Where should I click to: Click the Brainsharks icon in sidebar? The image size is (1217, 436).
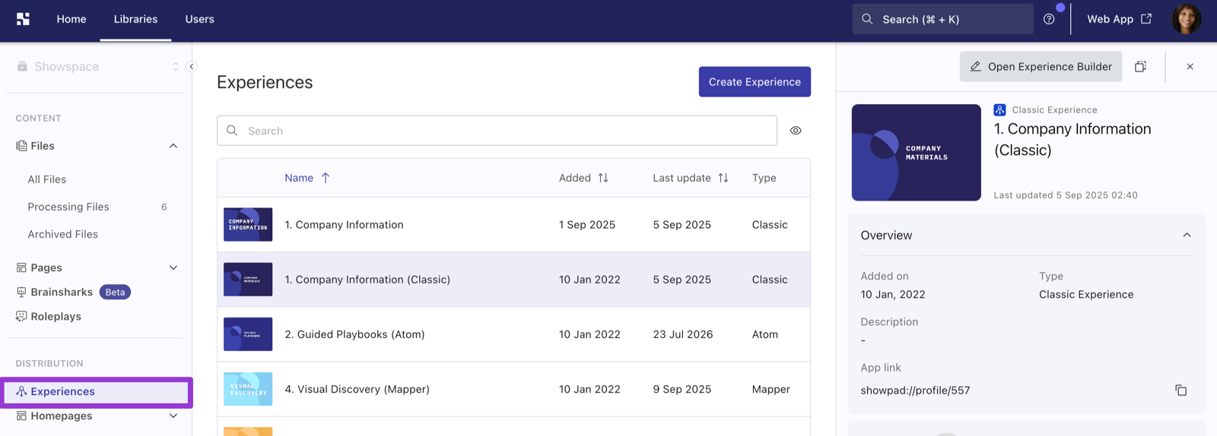pyautogui.click(x=21, y=292)
